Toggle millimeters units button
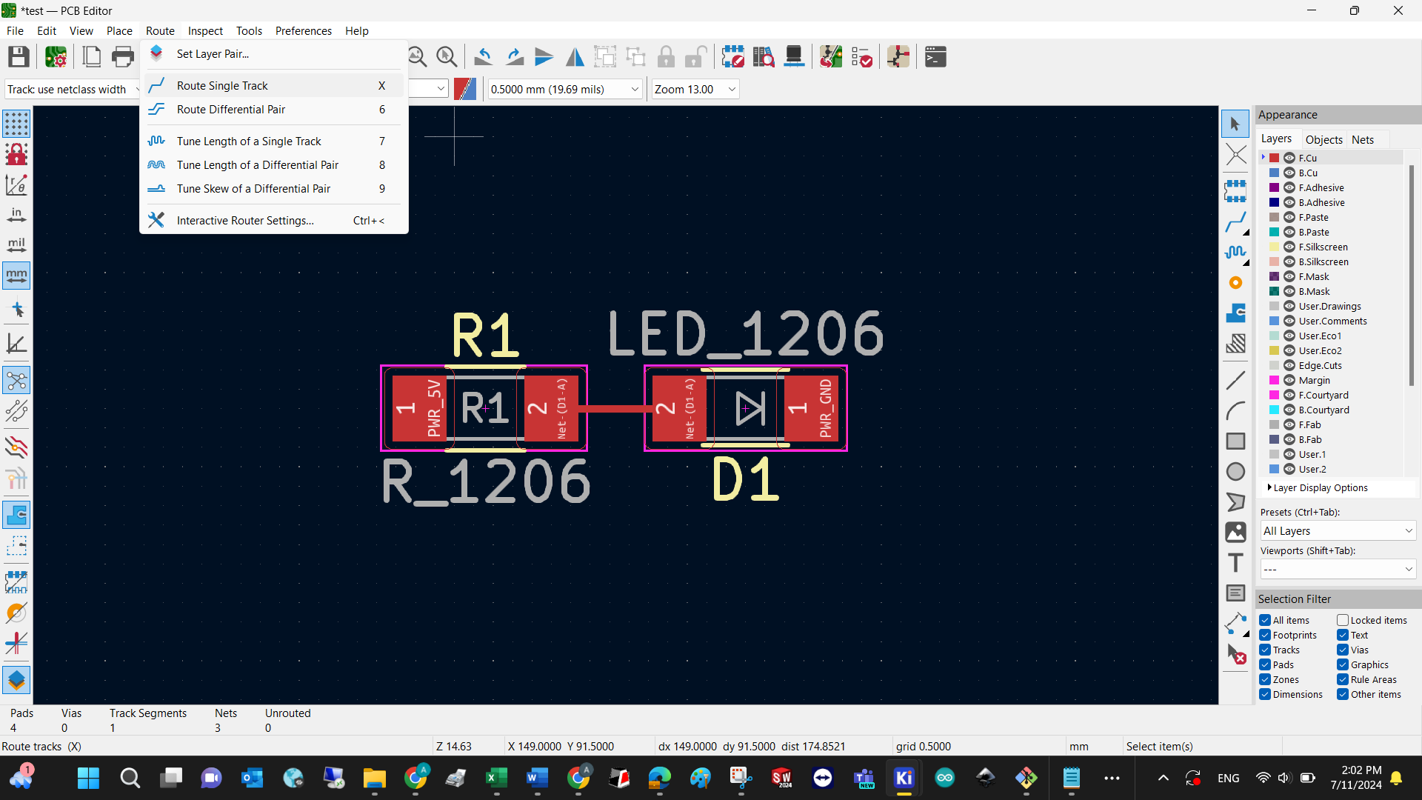 coord(16,276)
